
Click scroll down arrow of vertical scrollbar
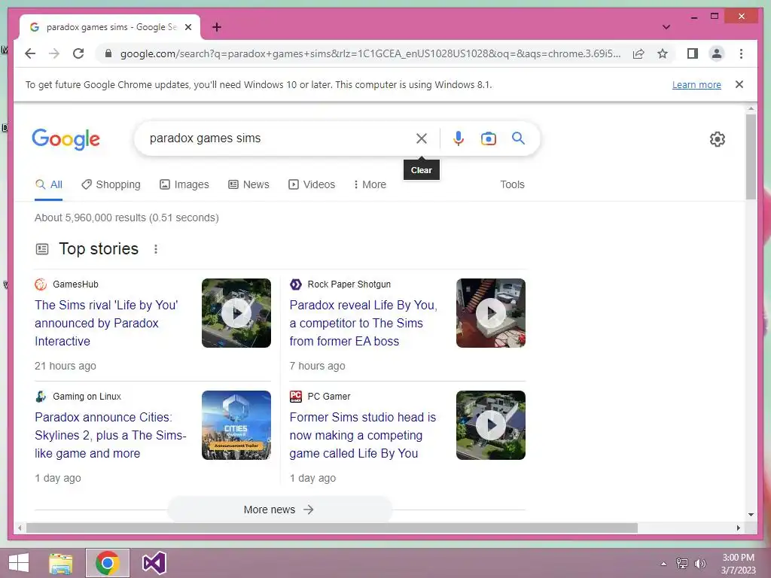[x=751, y=515]
